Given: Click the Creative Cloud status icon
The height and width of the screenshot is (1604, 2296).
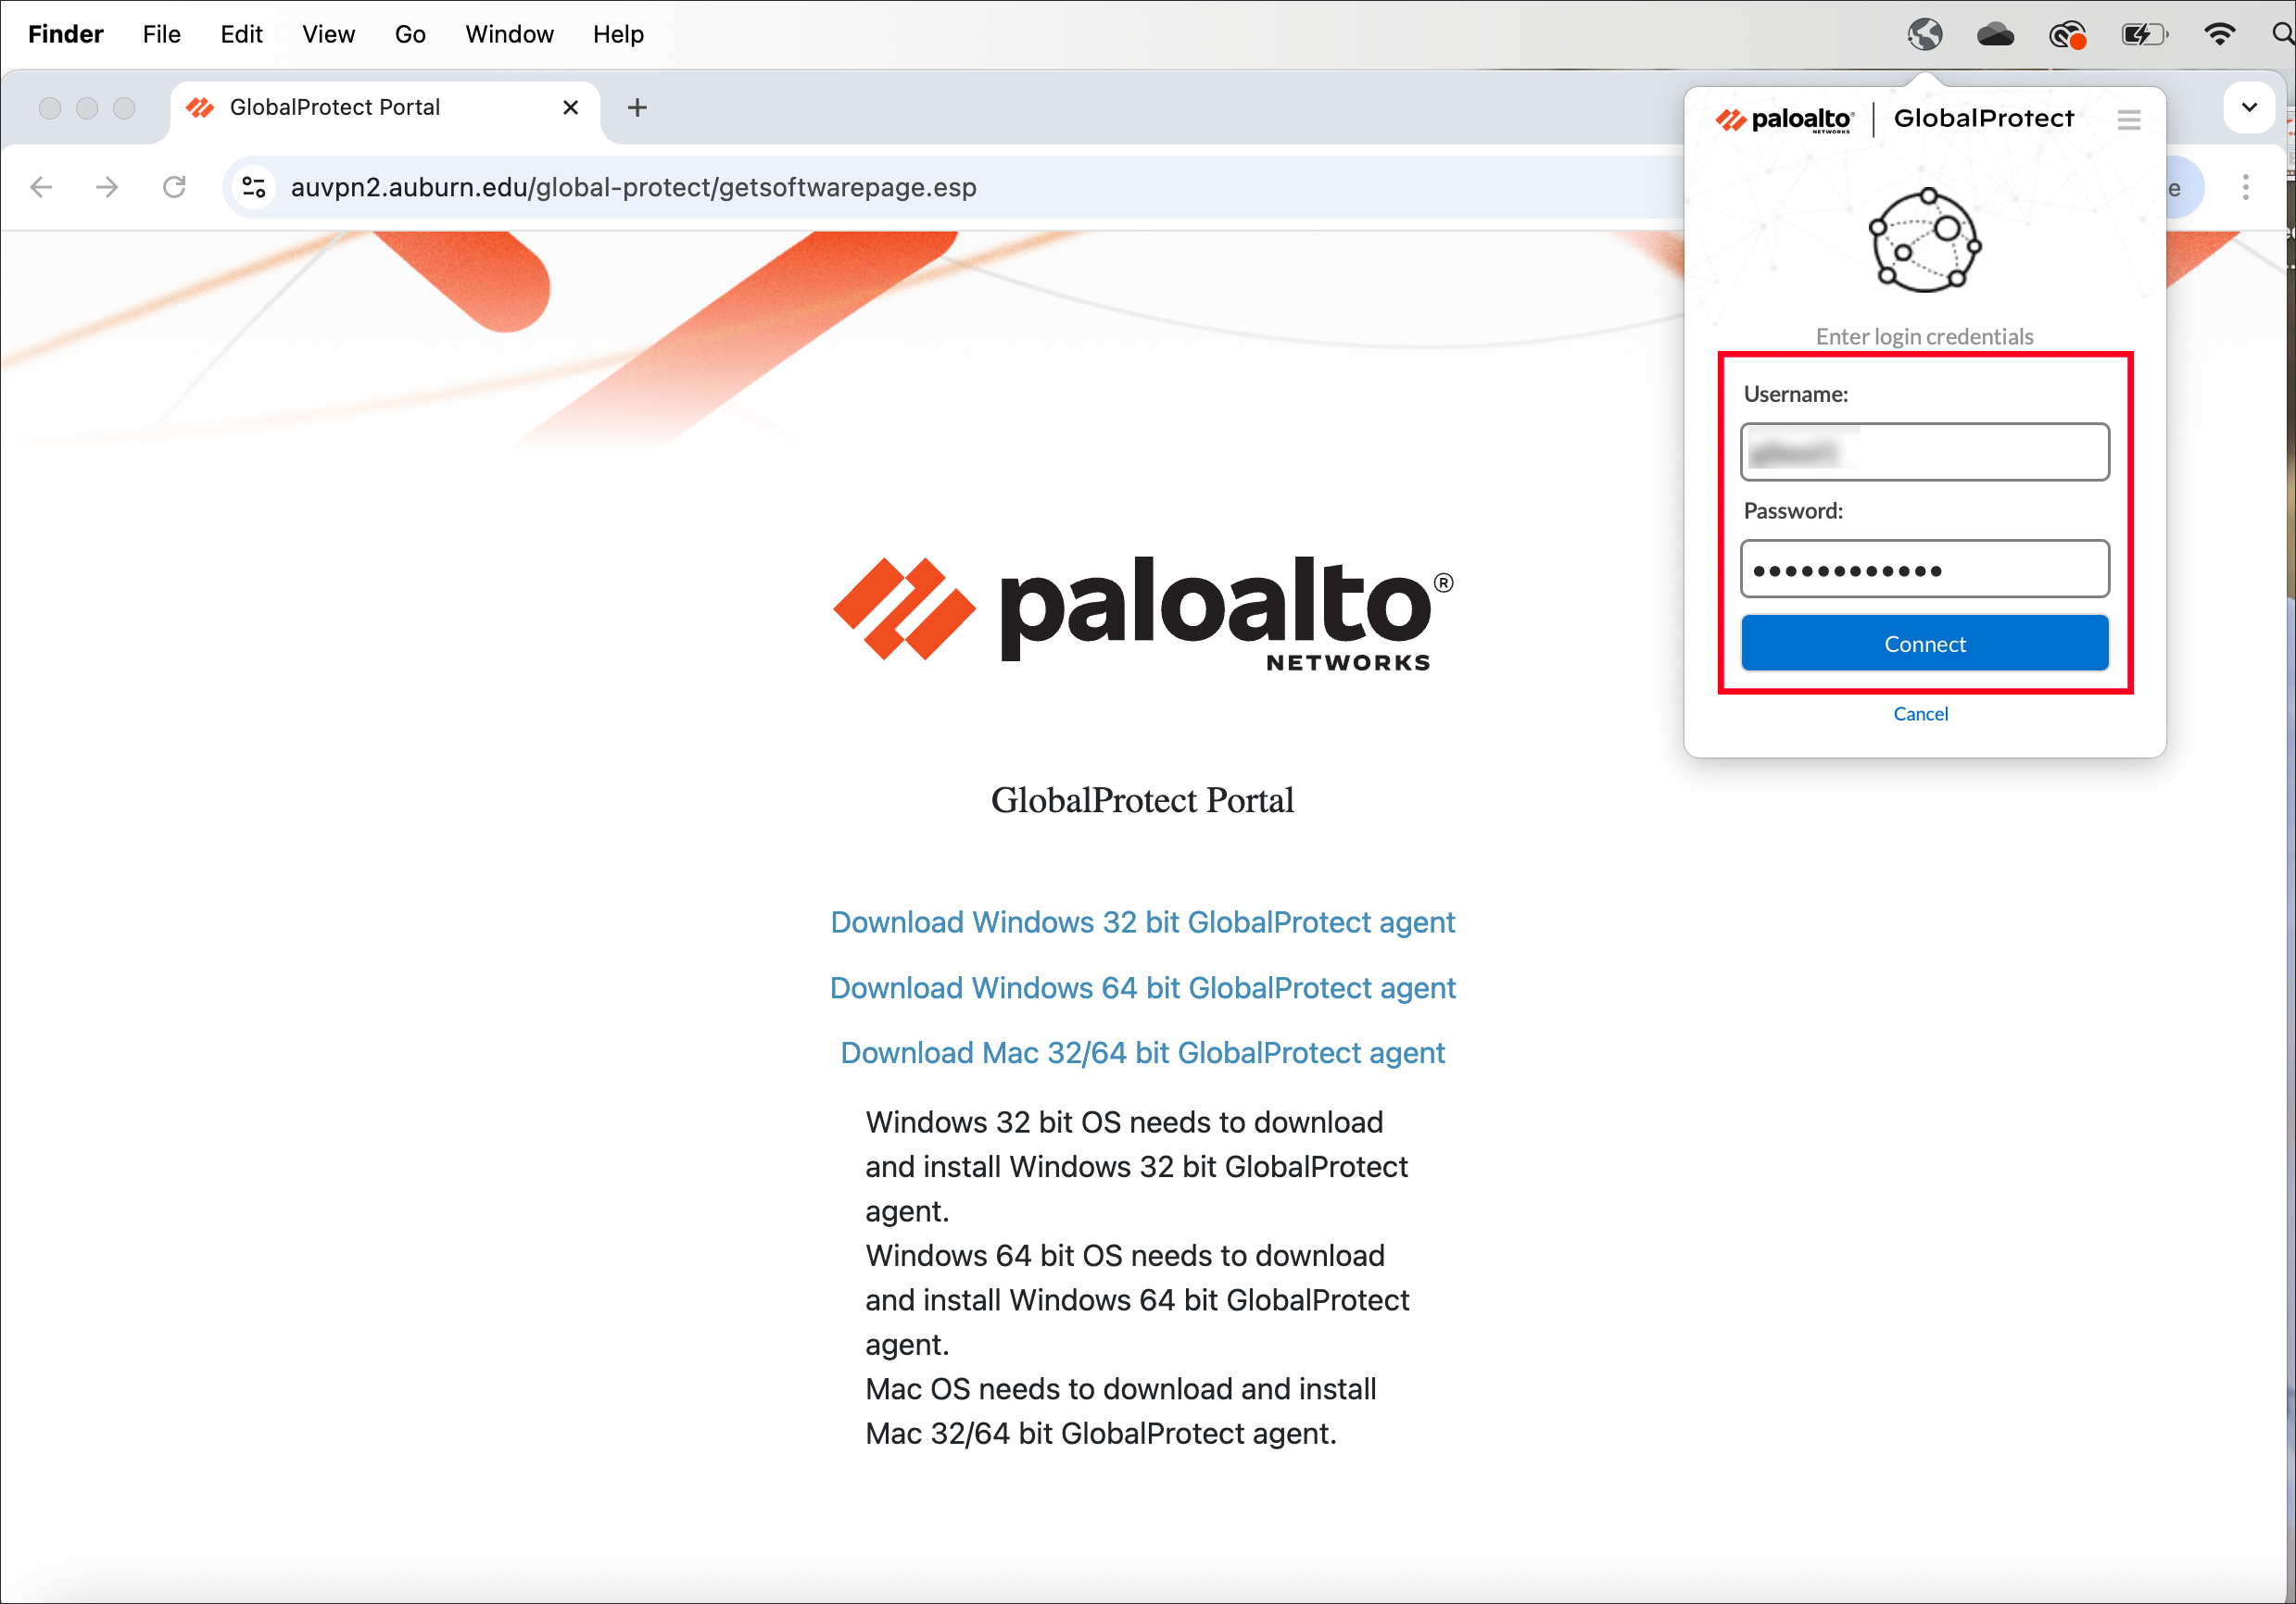Looking at the screenshot, I should click(x=2067, y=35).
